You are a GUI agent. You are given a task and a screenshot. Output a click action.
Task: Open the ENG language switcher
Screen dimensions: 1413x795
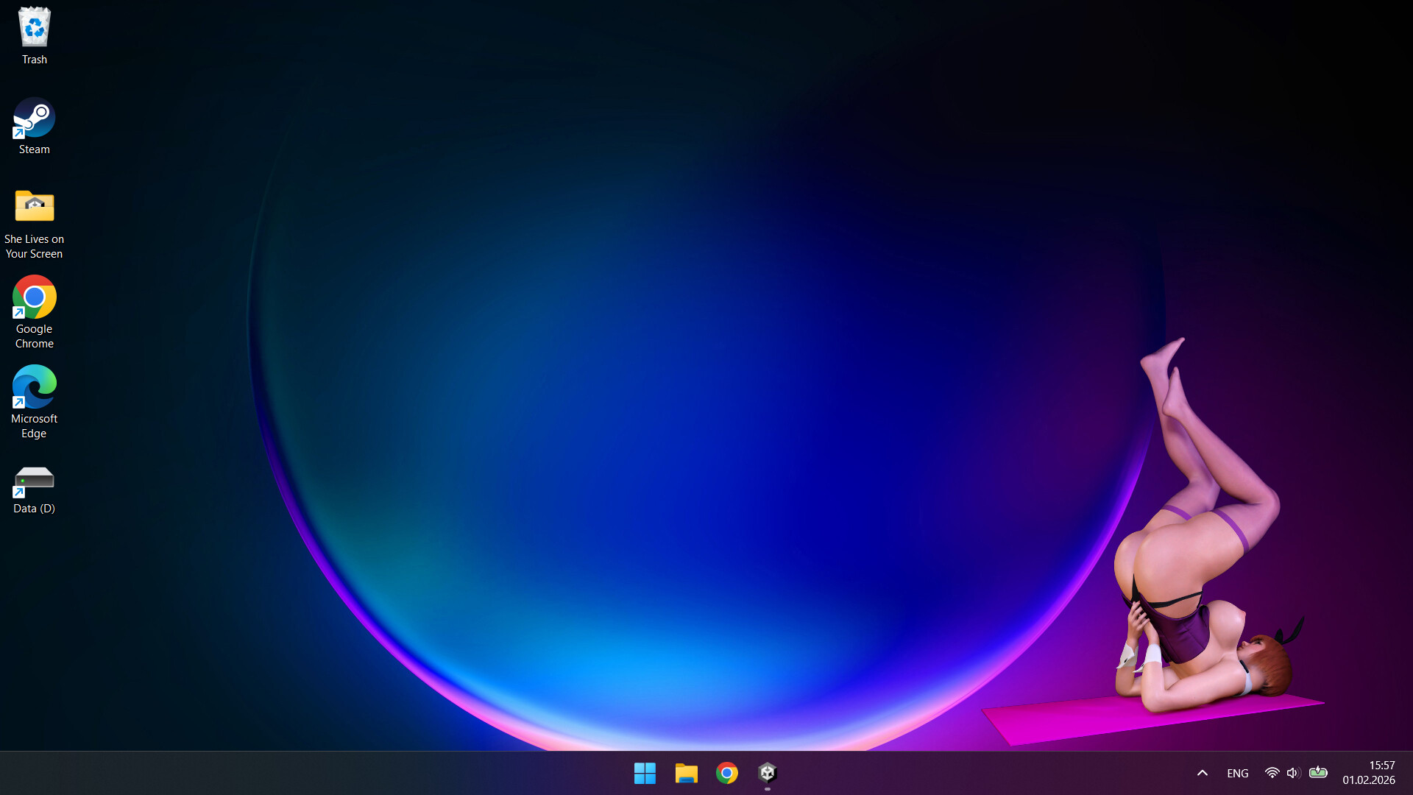(1237, 773)
